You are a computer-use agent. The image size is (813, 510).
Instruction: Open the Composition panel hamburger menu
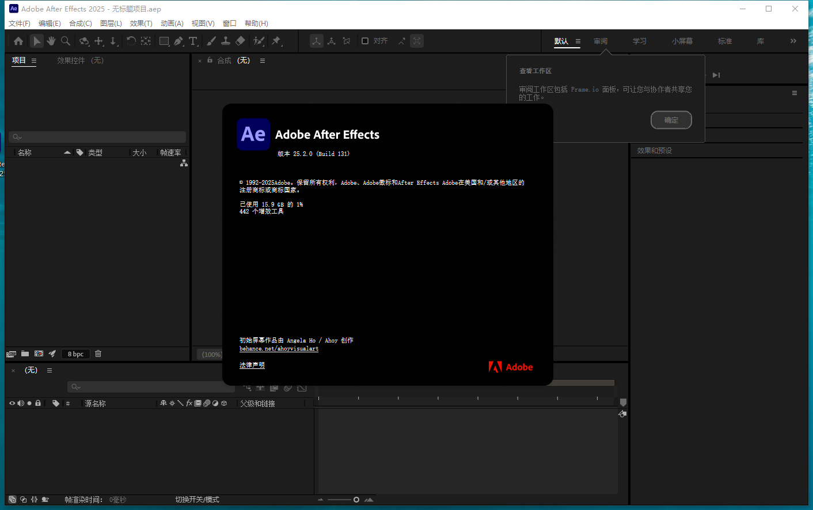click(263, 60)
